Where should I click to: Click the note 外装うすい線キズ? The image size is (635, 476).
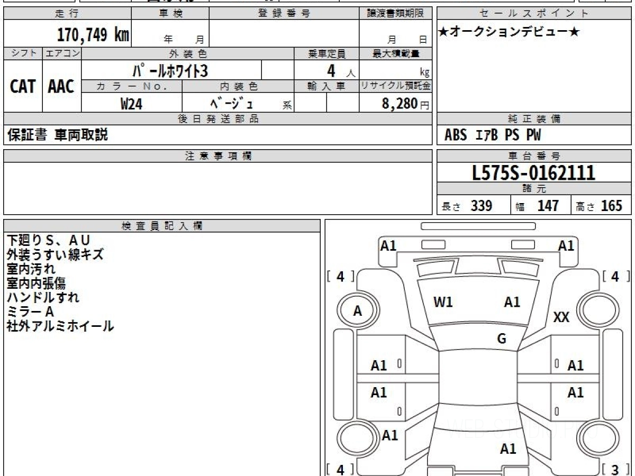pos(55,254)
